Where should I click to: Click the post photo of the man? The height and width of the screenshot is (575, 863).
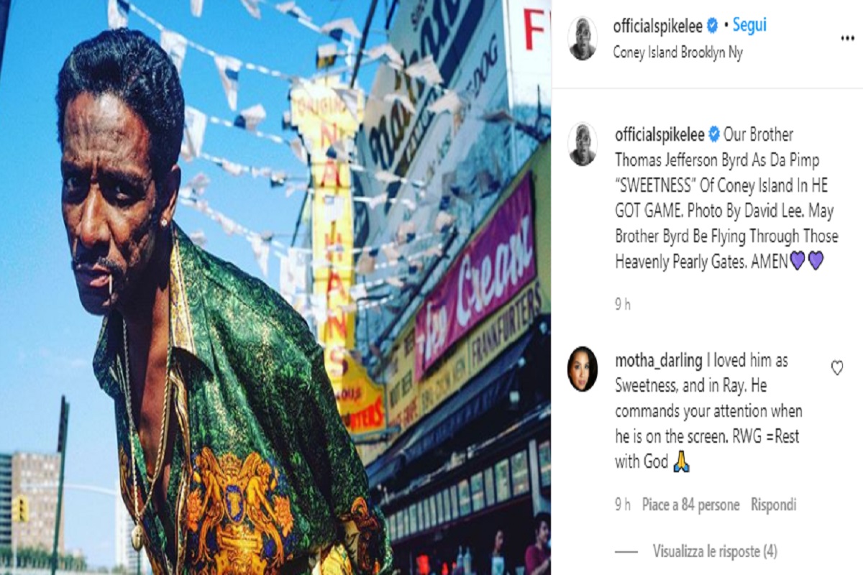coord(275,287)
